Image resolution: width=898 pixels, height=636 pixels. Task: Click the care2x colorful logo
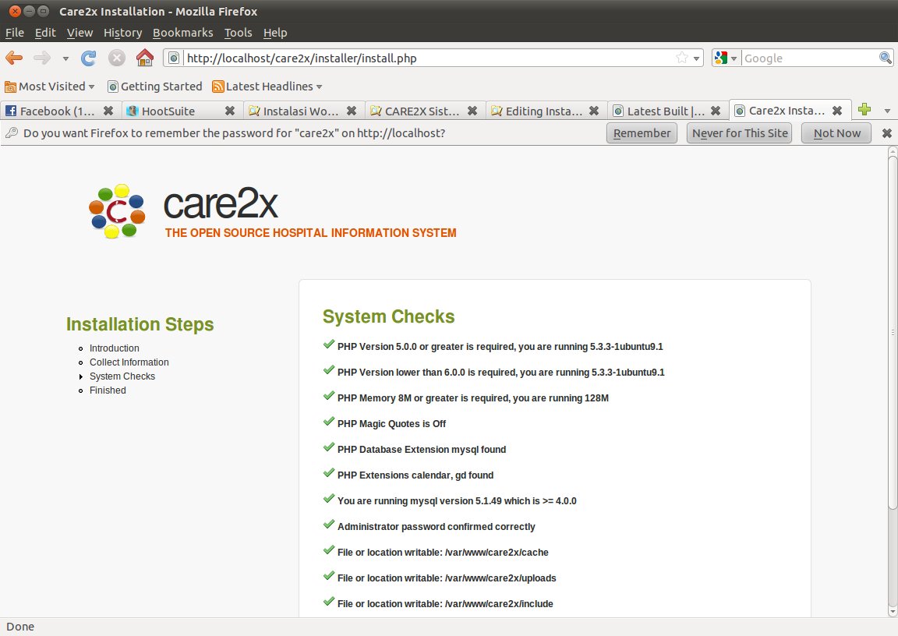click(x=117, y=210)
